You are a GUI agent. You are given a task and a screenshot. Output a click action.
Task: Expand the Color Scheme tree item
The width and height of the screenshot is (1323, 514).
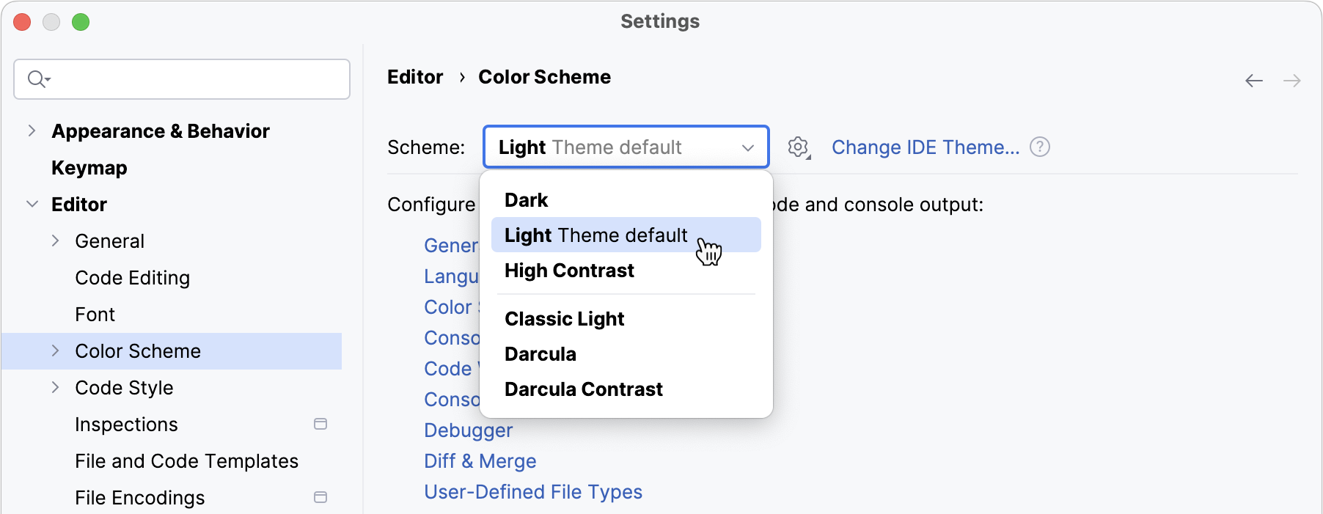click(x=56, y=350)
